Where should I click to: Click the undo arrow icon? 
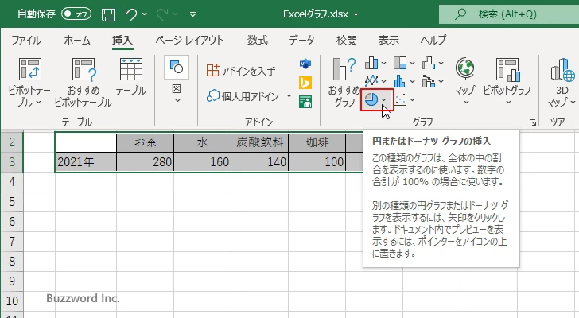pos(130,14)
